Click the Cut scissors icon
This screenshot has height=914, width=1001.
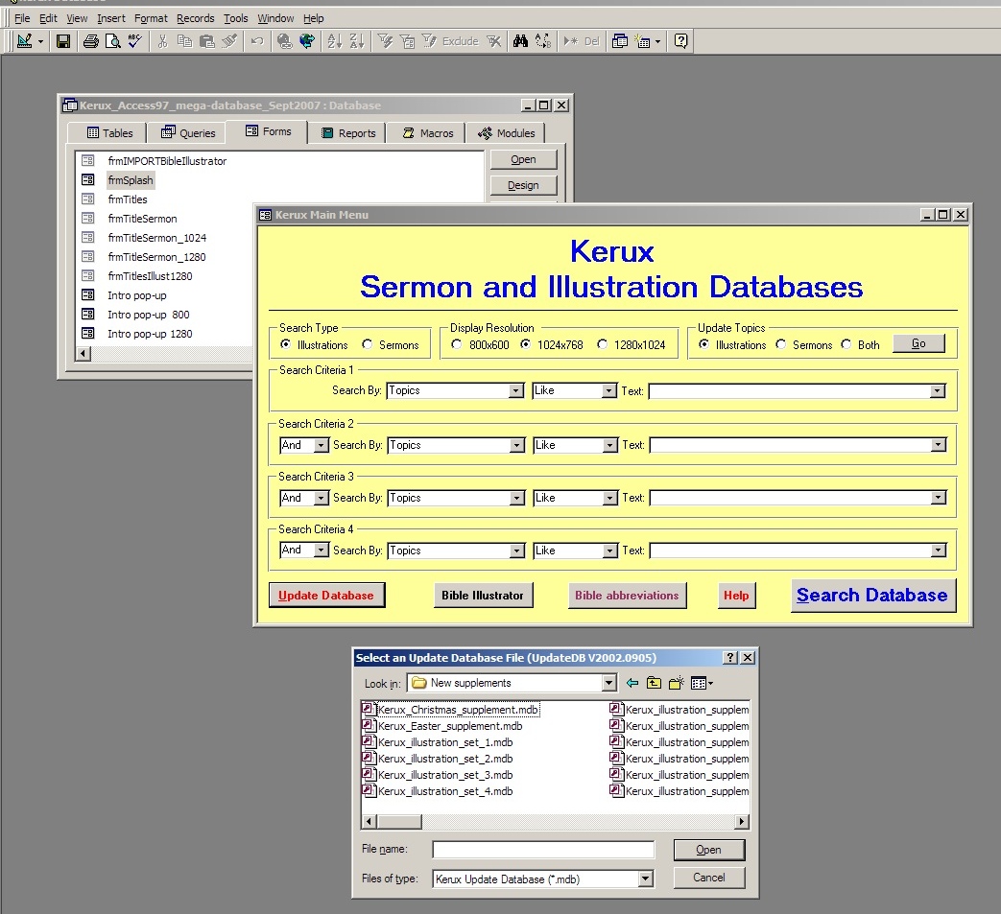coord(163,41)
